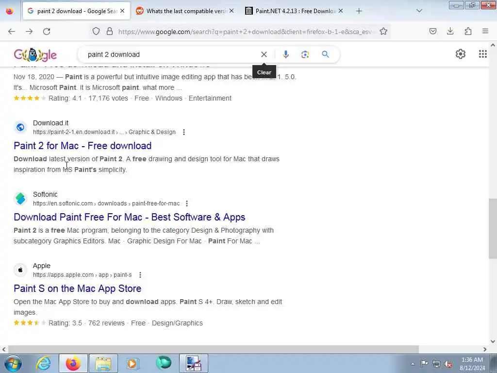This screenshot has width=497, height=373.
Task: Click the Apple site favicon
Action: 20,270
